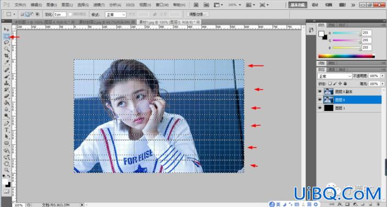Expand the opacity 不透明度 slider arrow
The height and width of the screenshot is (207, 387).
click(x=383, y=76)
